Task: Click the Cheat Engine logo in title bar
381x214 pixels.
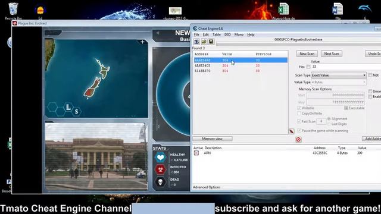Action: pyautogui.click(x=195, y=29)
